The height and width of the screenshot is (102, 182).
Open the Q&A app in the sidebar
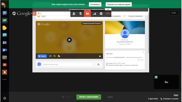(5, 35)
